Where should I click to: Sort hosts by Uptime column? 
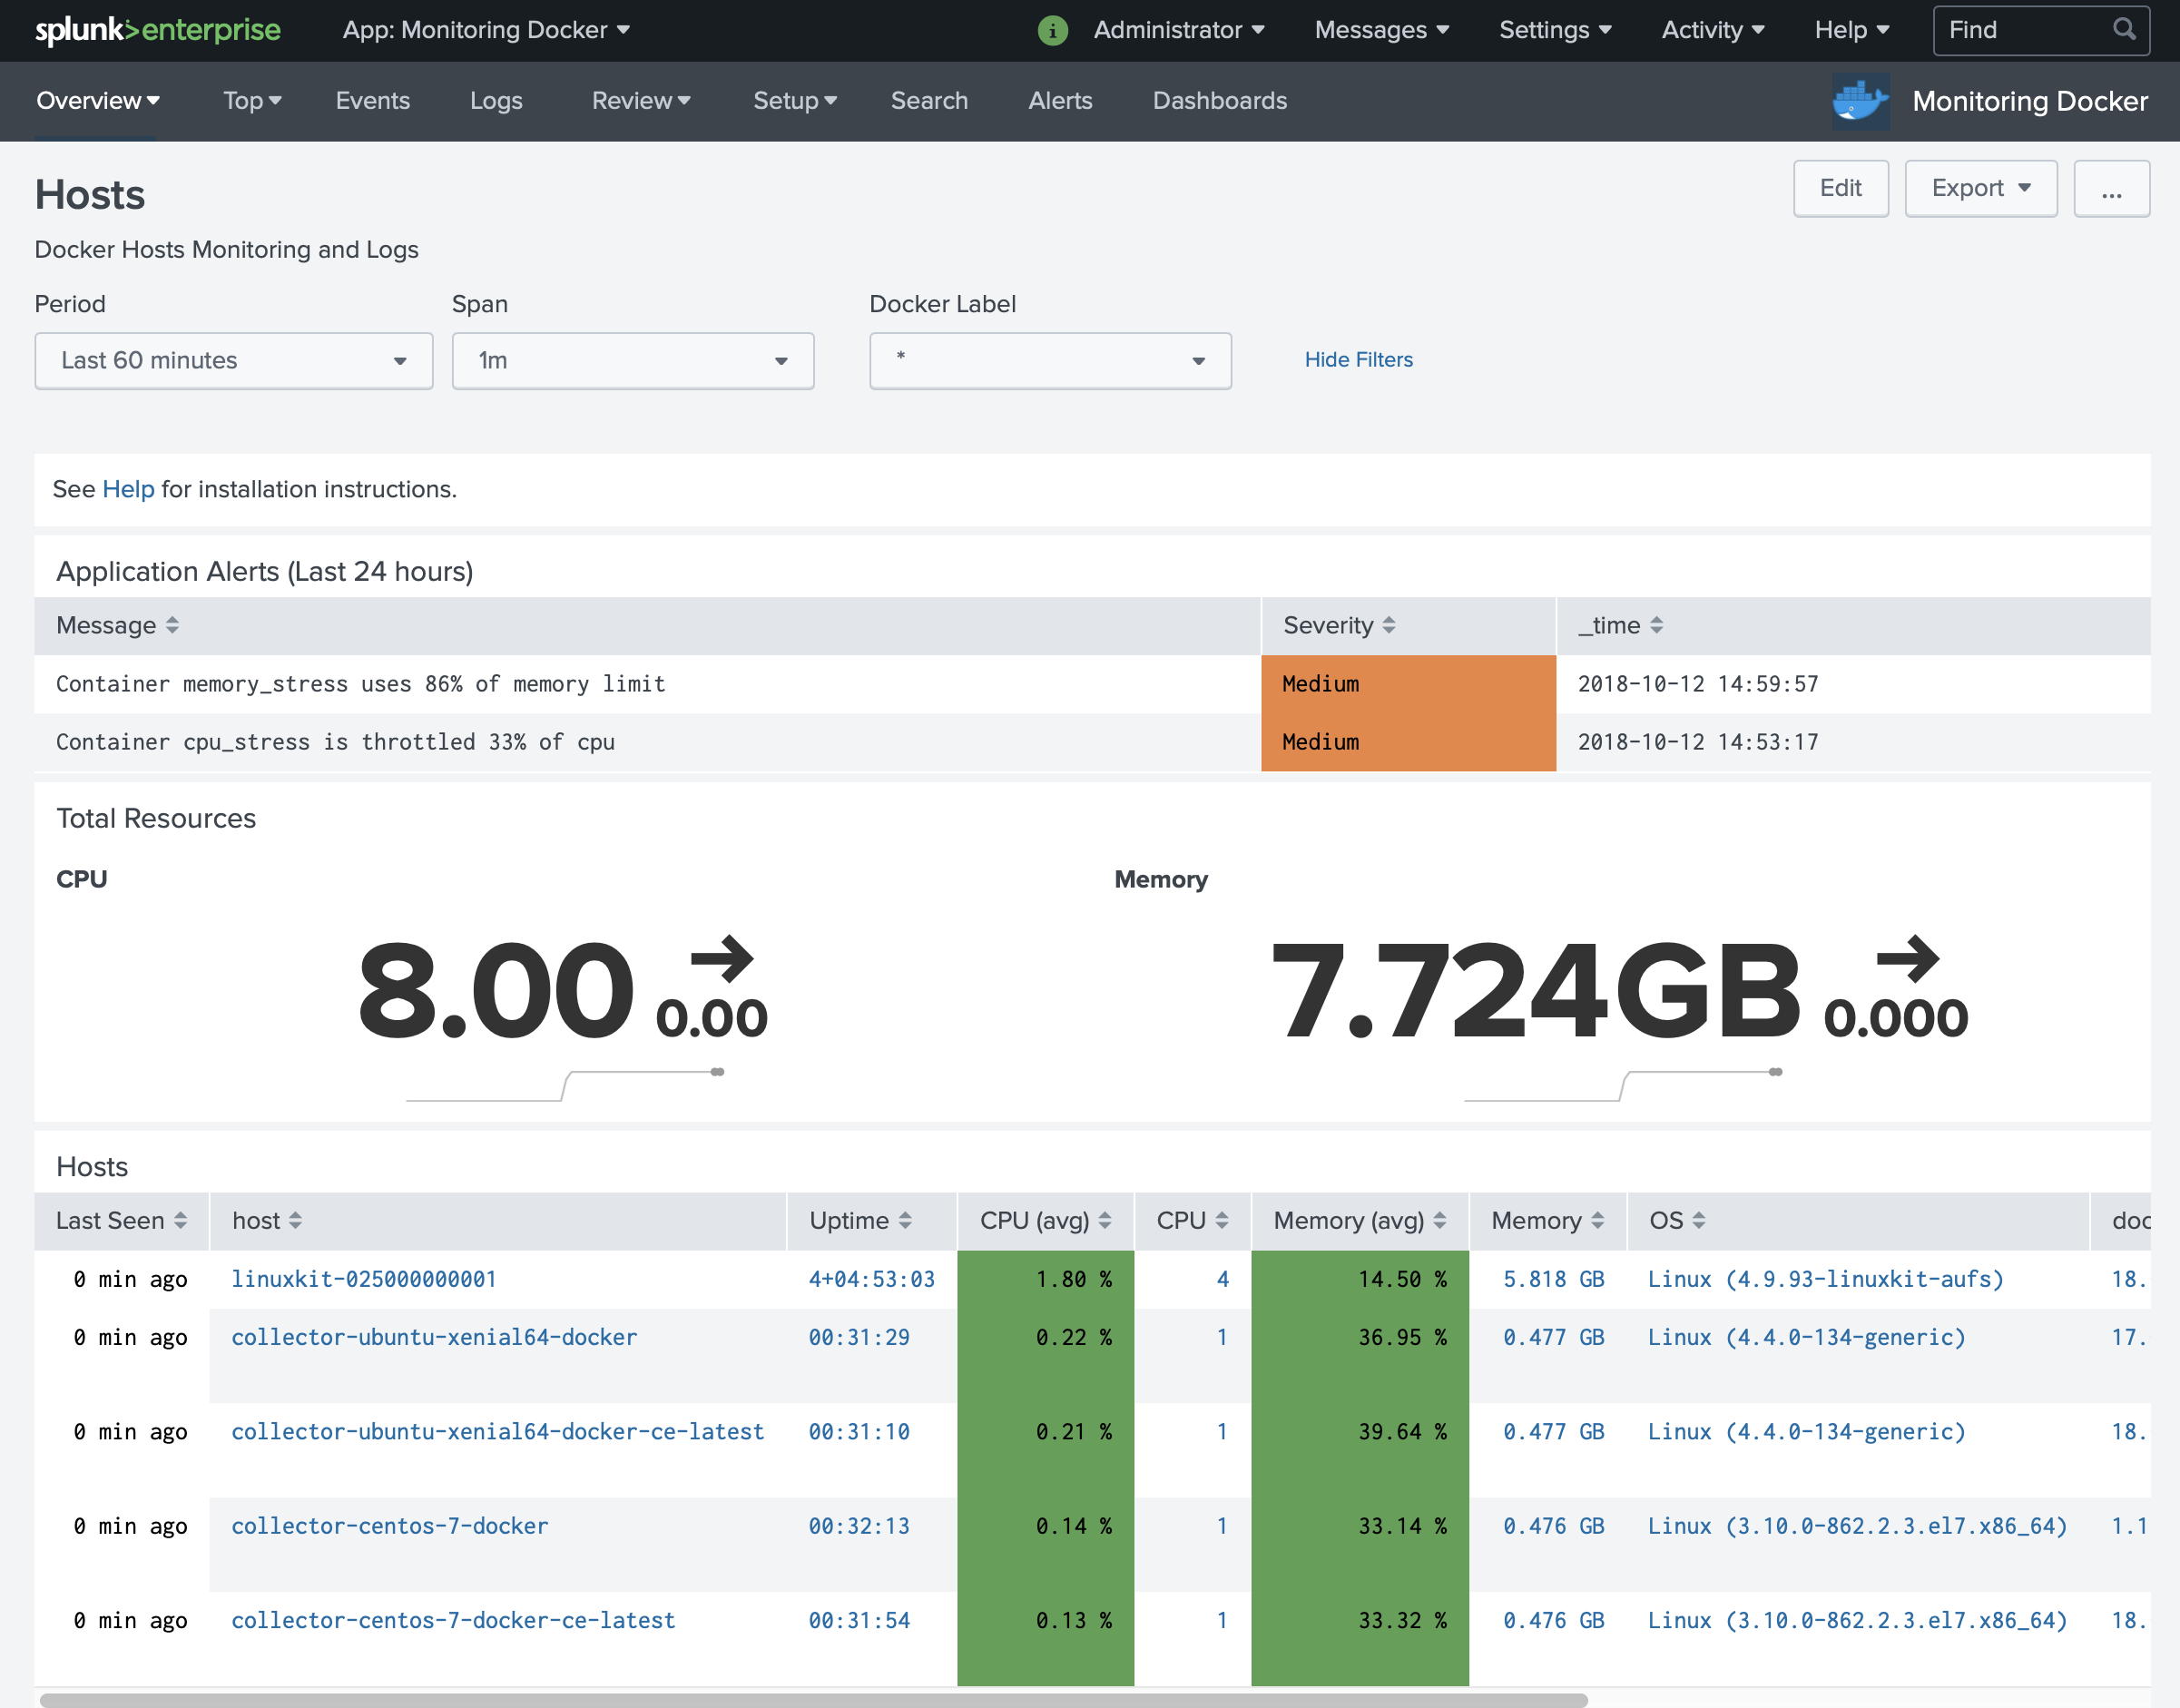(x=860, y=1221)
